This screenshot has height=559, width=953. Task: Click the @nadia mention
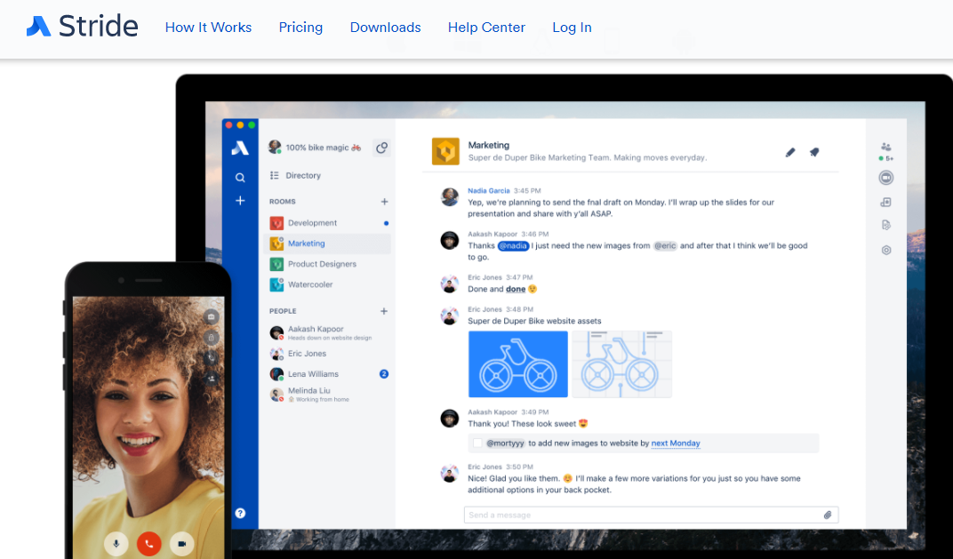coord(513,245)
